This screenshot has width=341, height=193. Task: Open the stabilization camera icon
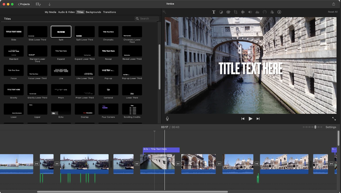coord(243,12)
